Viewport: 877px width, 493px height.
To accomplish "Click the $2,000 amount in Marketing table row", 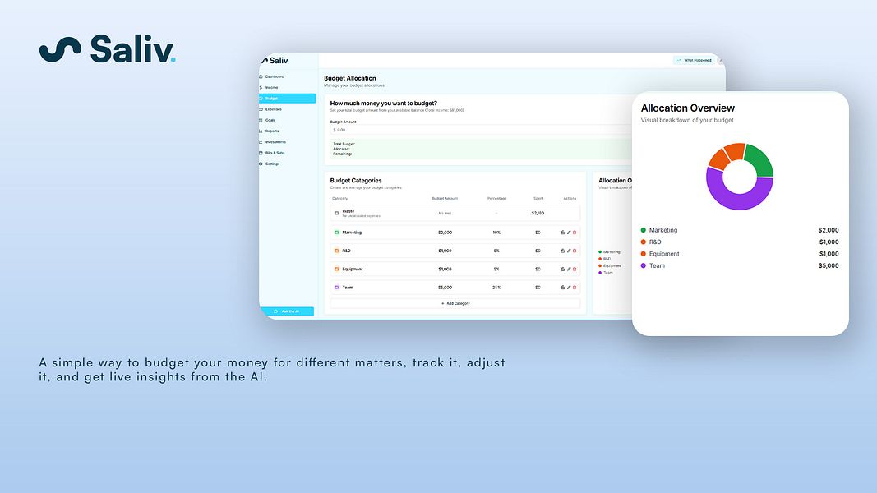I will [445, 233].
